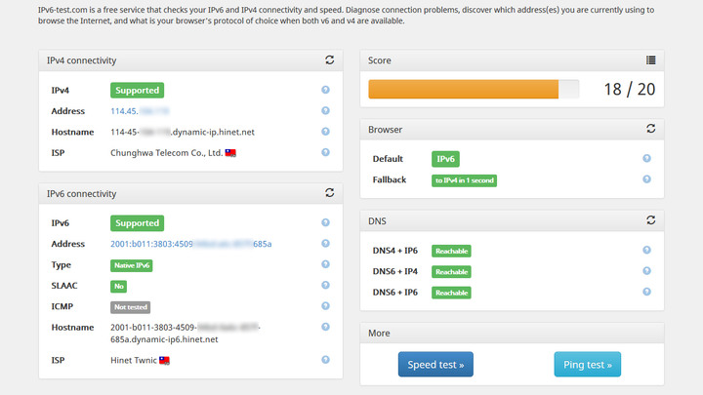Refresh the DNS panel
The image size is (703, 395).
coord(651,220)
